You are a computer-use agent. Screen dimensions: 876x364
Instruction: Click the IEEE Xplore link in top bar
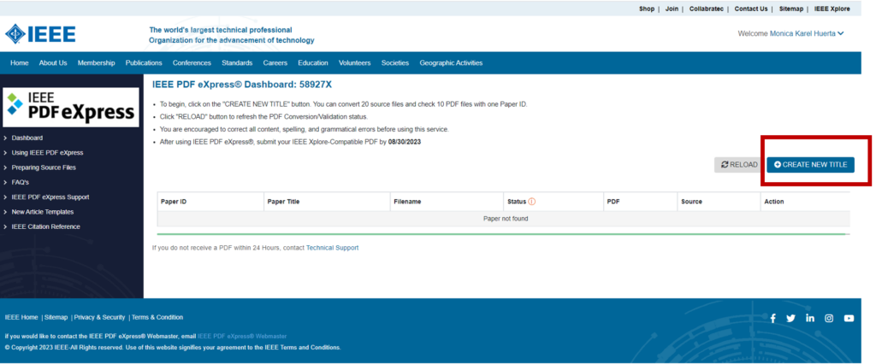pos(832,9)
